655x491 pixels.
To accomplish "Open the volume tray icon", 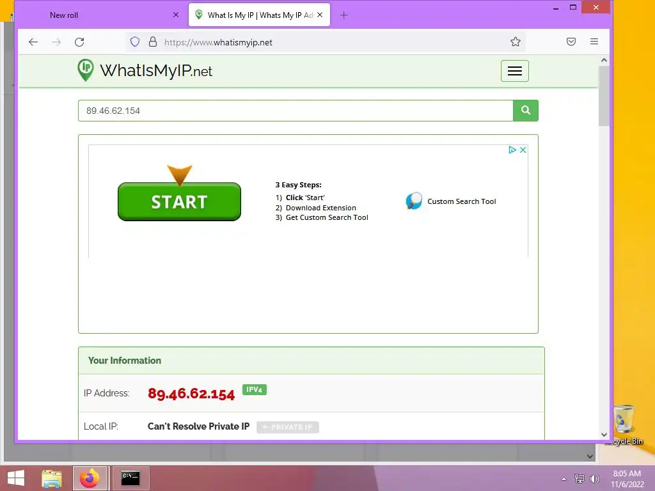I will tap(595, 478).
